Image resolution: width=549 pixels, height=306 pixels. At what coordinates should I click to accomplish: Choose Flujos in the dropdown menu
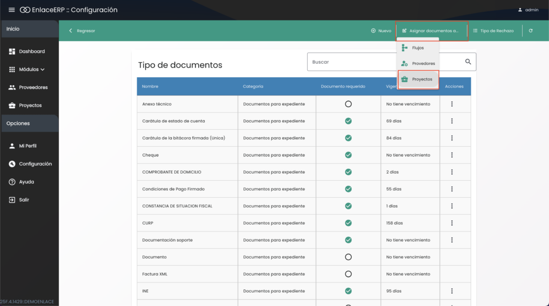(x=418, y=48)
